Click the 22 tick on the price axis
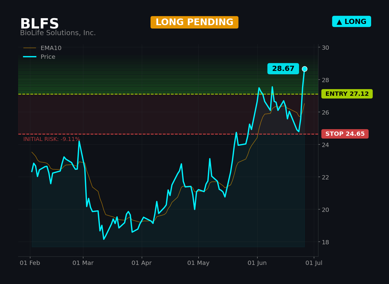This screenshot has height=284, width=389. pos(325,177)
